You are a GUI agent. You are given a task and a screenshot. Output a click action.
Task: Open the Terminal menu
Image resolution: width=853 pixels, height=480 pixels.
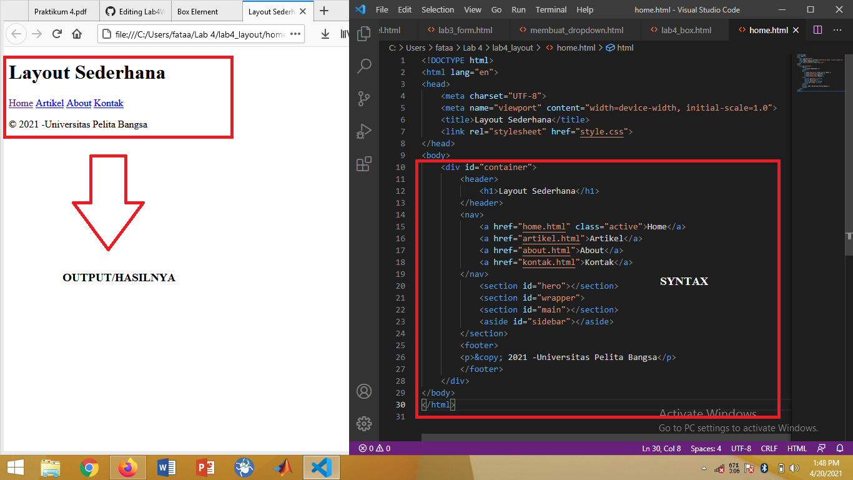(x=551, y=9)
